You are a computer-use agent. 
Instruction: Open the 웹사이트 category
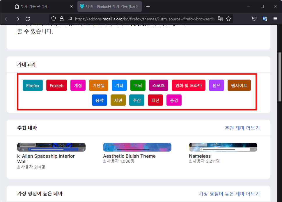[x=239, y=85]
